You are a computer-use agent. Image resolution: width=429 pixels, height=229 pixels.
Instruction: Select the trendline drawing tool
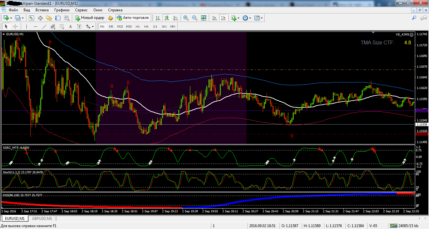44,26
